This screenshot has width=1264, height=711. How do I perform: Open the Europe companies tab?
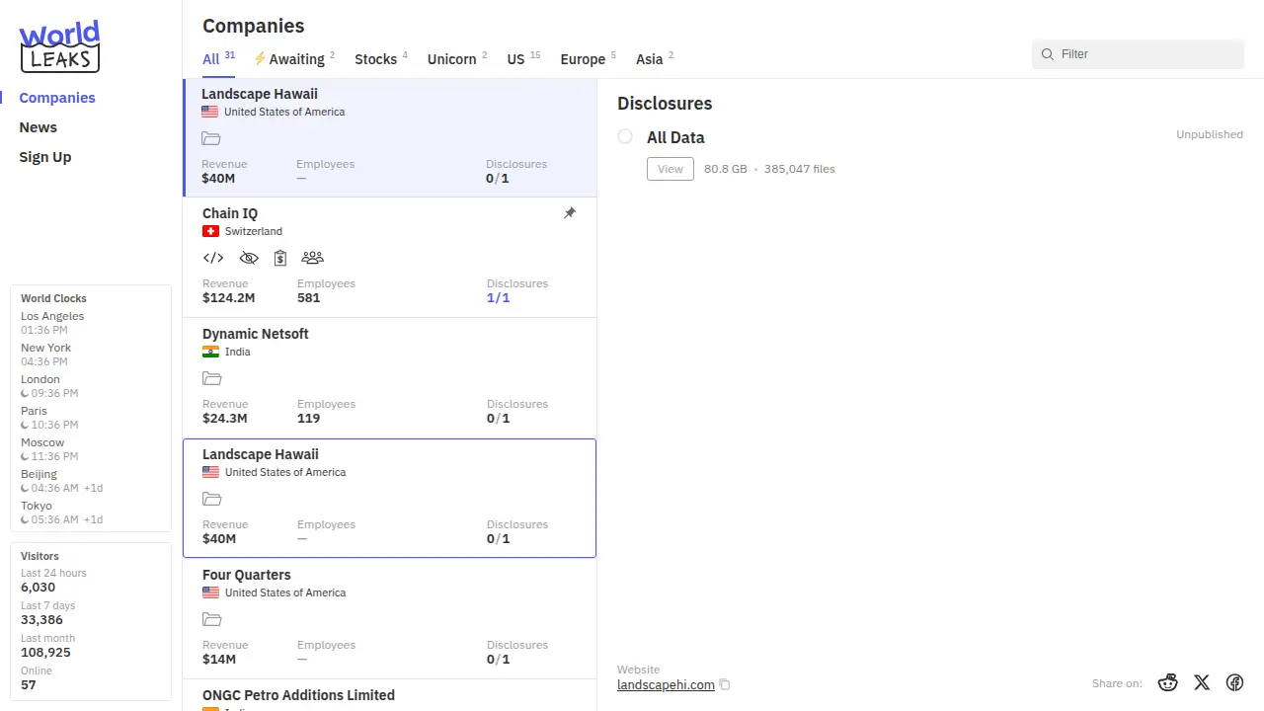click(x=583, y=59)
